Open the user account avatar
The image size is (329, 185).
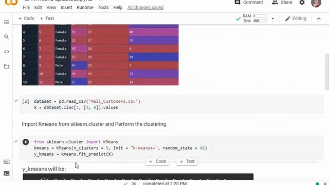[x=316, y=3]
